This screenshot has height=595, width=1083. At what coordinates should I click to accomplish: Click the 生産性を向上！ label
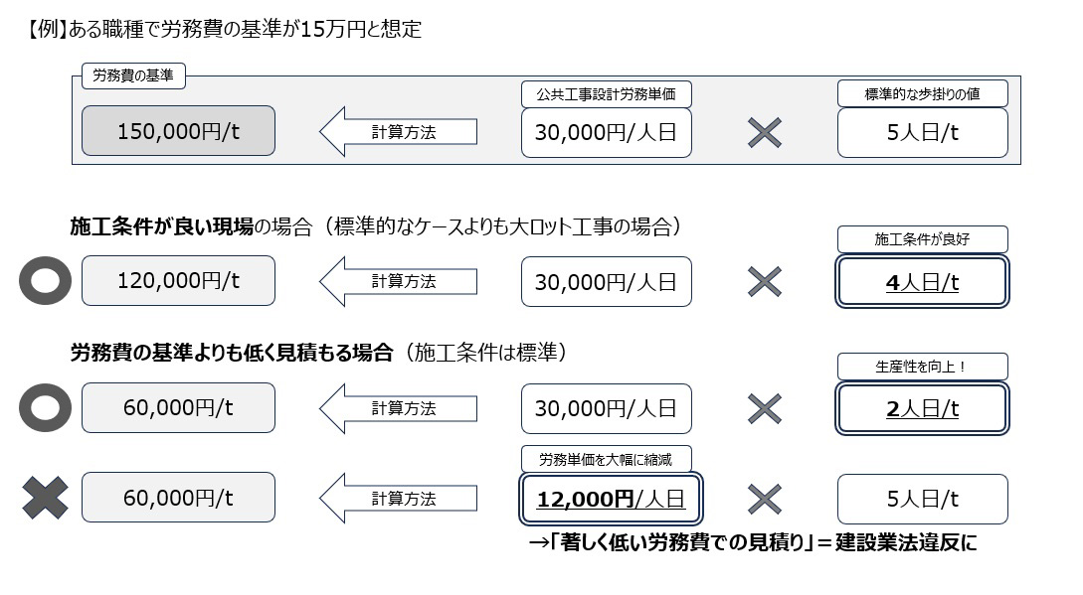pyautogui.click(x=922, y=367)
